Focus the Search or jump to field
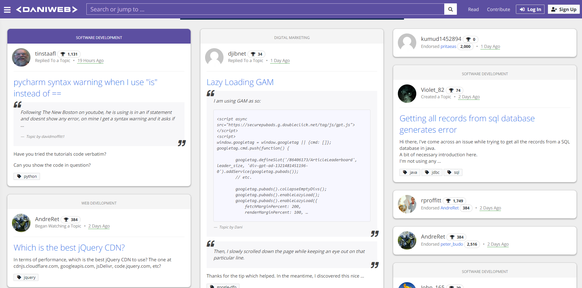The width and height of the screenshot is (582, 288). tap(265, 9)
